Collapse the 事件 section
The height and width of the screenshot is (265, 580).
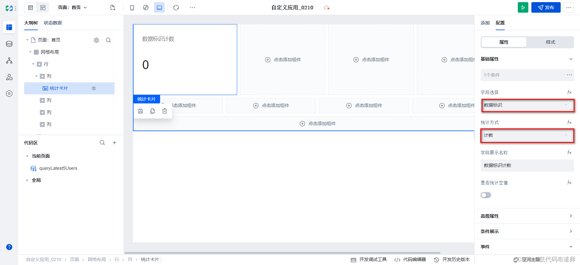click(x=571, y=247)
